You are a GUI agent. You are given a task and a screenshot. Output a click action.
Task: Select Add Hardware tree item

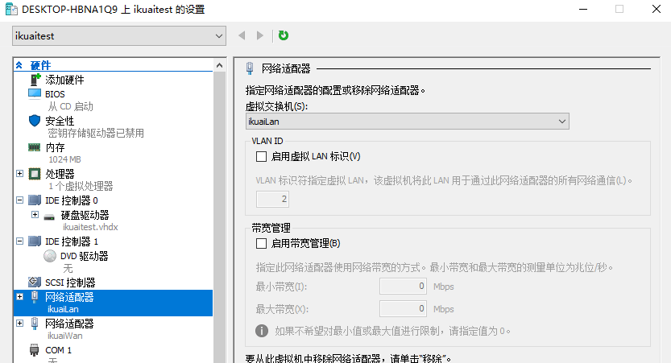[x=64, y=80]
